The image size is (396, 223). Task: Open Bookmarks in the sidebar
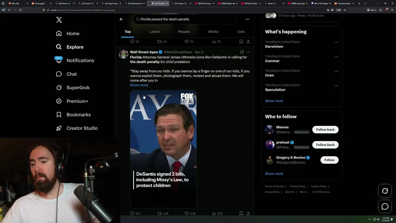78,115
